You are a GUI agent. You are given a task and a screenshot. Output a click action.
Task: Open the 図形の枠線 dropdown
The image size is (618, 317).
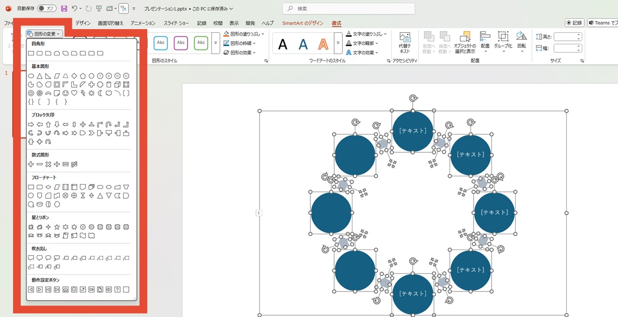click(x=239, y=43)
